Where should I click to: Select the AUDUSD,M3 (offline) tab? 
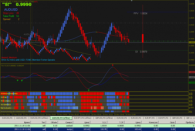tap(61, 118)
